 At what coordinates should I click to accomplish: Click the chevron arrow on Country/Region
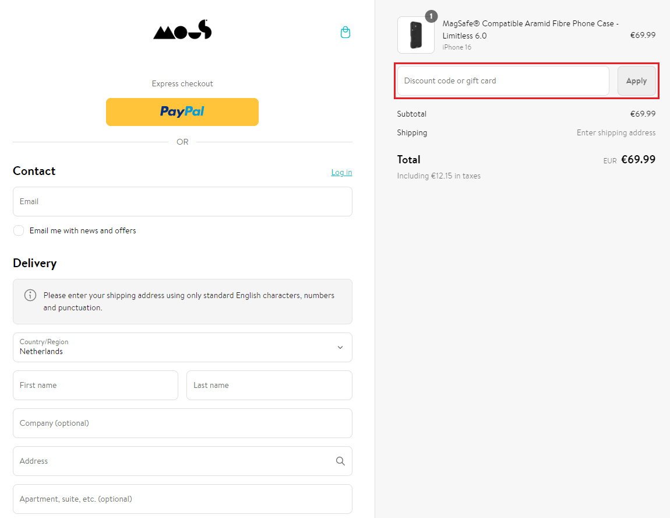coord(340,347)
